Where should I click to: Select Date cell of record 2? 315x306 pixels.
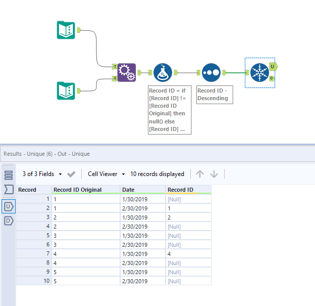[143, 208]
